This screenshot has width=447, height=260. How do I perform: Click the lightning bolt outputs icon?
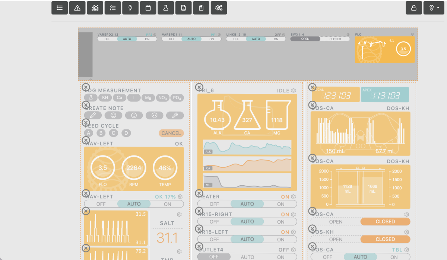tap(130, 8)
